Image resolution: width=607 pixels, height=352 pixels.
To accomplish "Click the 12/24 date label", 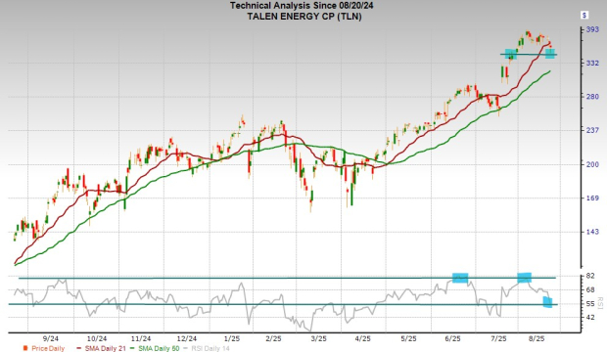I will (x=187, y=338).
